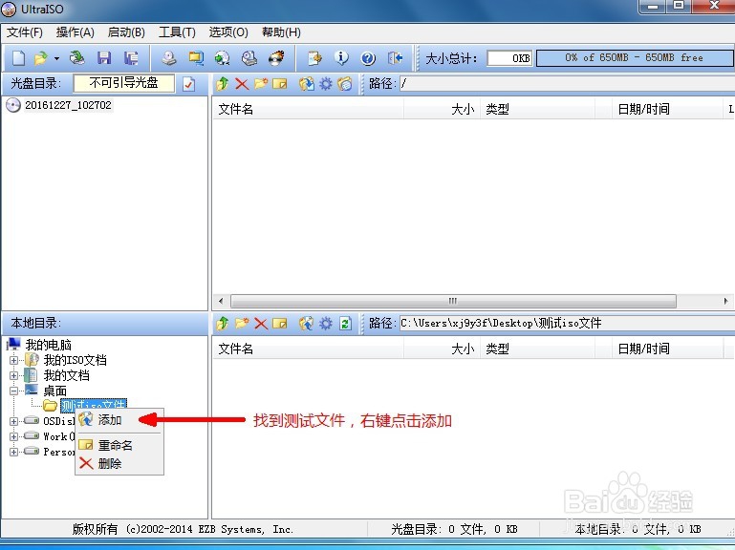Image resolution: width=735 pixels, height=550 pixels.
Task: Open the 操作(A) menu
Action: (x=75, y=32)
